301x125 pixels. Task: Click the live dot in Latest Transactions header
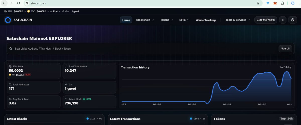(x=191, y=119)
